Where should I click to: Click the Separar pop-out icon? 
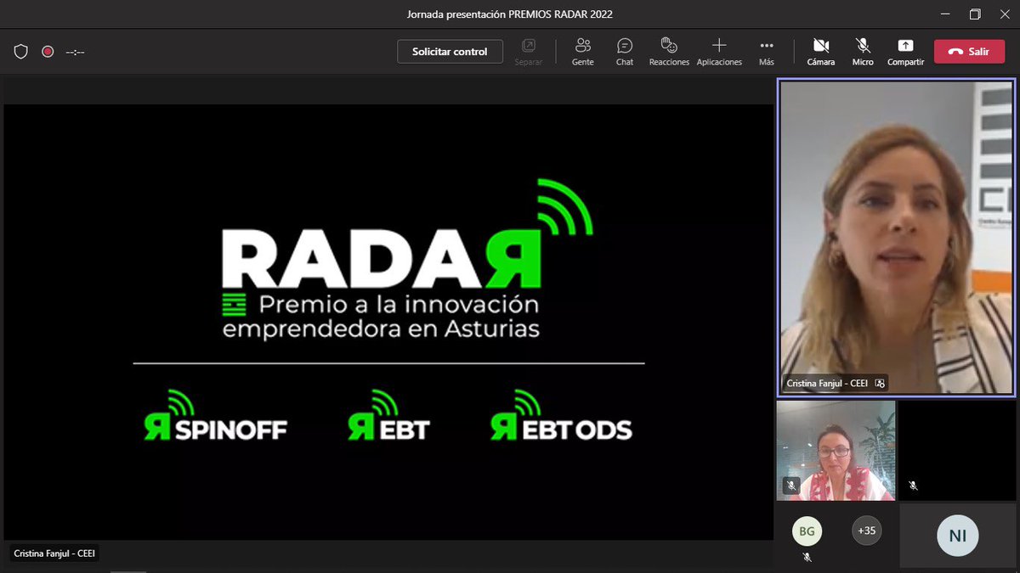click(x=529, y=51)
